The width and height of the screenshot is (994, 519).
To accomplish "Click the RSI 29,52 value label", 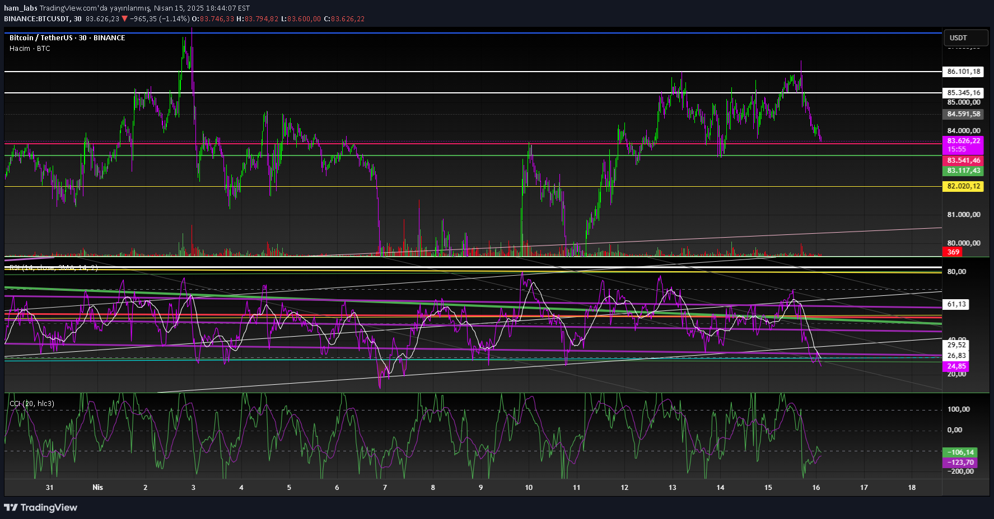I will [956, 345].
